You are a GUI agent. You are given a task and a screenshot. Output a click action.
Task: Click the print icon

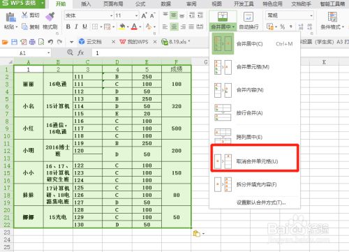(x=32, y=42)
